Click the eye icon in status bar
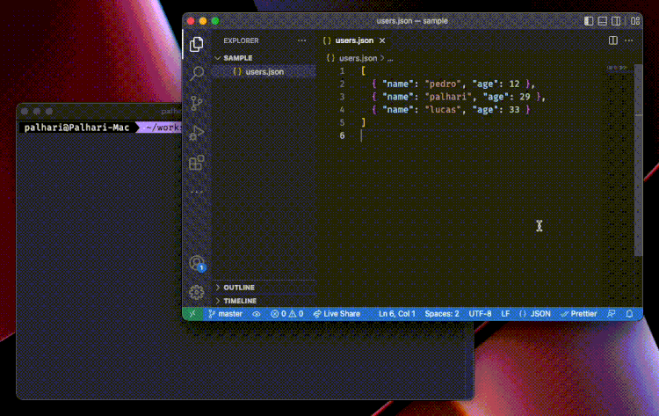This screenshot has width=659, height=416. (x=257, y=314)
